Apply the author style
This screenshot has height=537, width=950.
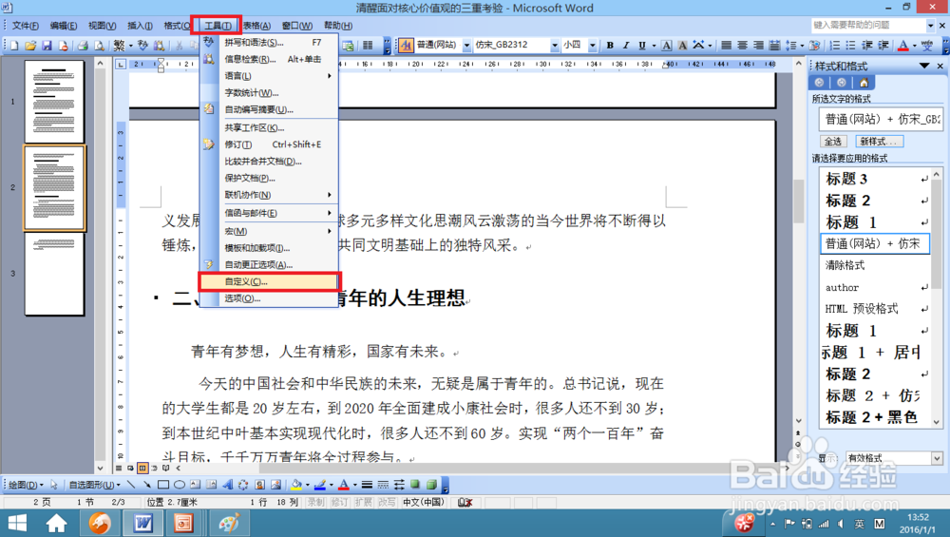pyautogui.click(x=875, y=287)
